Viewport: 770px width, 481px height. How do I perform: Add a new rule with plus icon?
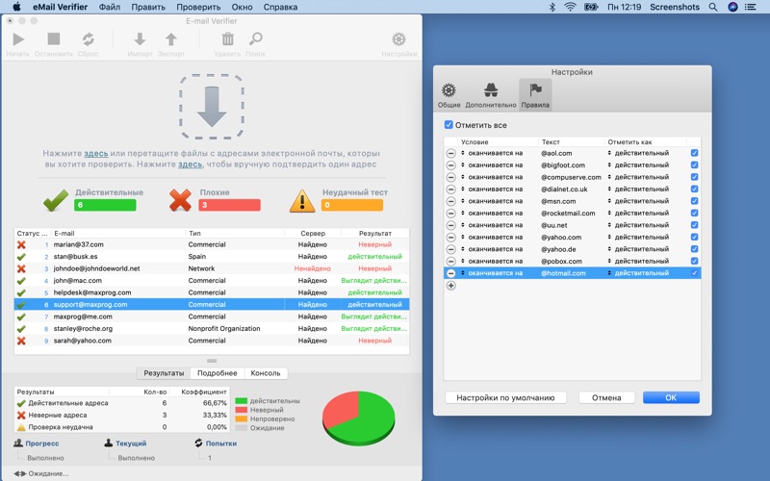click(x=450, y=286)
